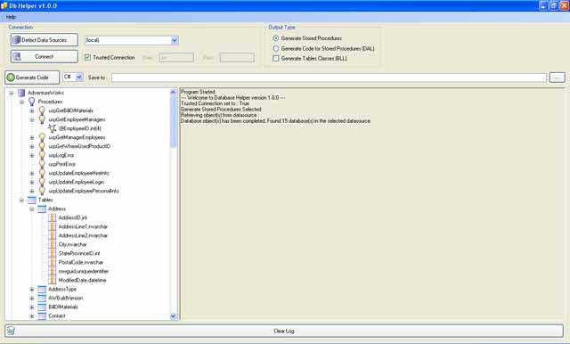
Task: Click the uspUpdateEmployeeLogin bulb icon
Action: pos(42,182)
